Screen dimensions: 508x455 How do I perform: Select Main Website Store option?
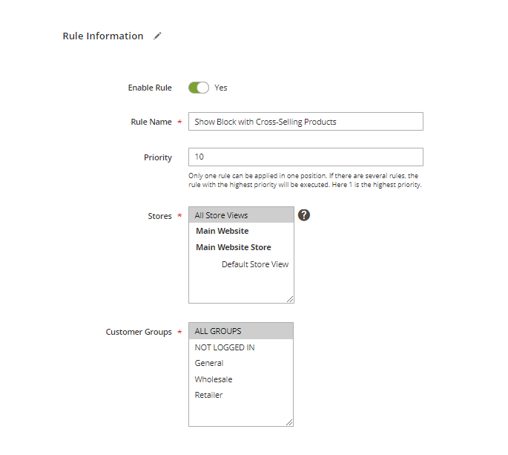coord(234,247)
